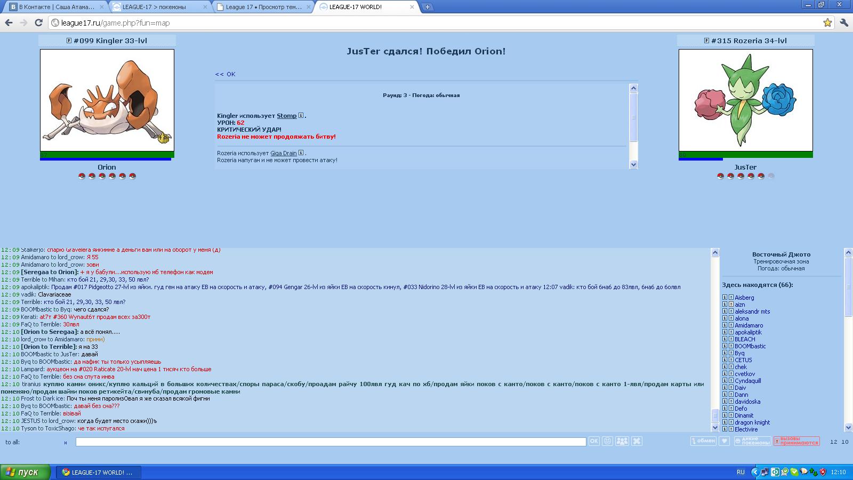853x480 pixels.
Task: Challenge davidoska with the exclamation icon
Action: pyautogui.click(x=731, y=402)
